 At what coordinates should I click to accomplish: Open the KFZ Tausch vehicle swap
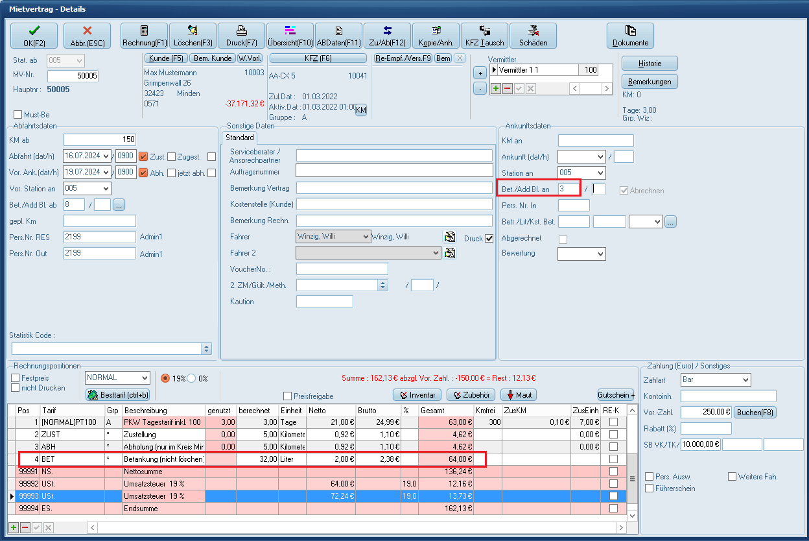(484, 36)
